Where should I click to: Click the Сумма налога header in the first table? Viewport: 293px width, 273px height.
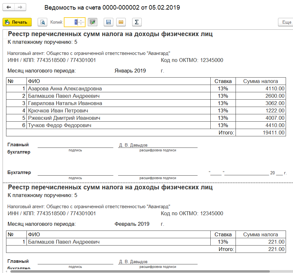pyautogui.click(x=260, y=81)
